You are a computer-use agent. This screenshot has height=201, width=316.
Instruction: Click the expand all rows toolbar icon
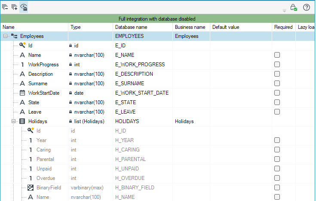[x=14, y=7]
